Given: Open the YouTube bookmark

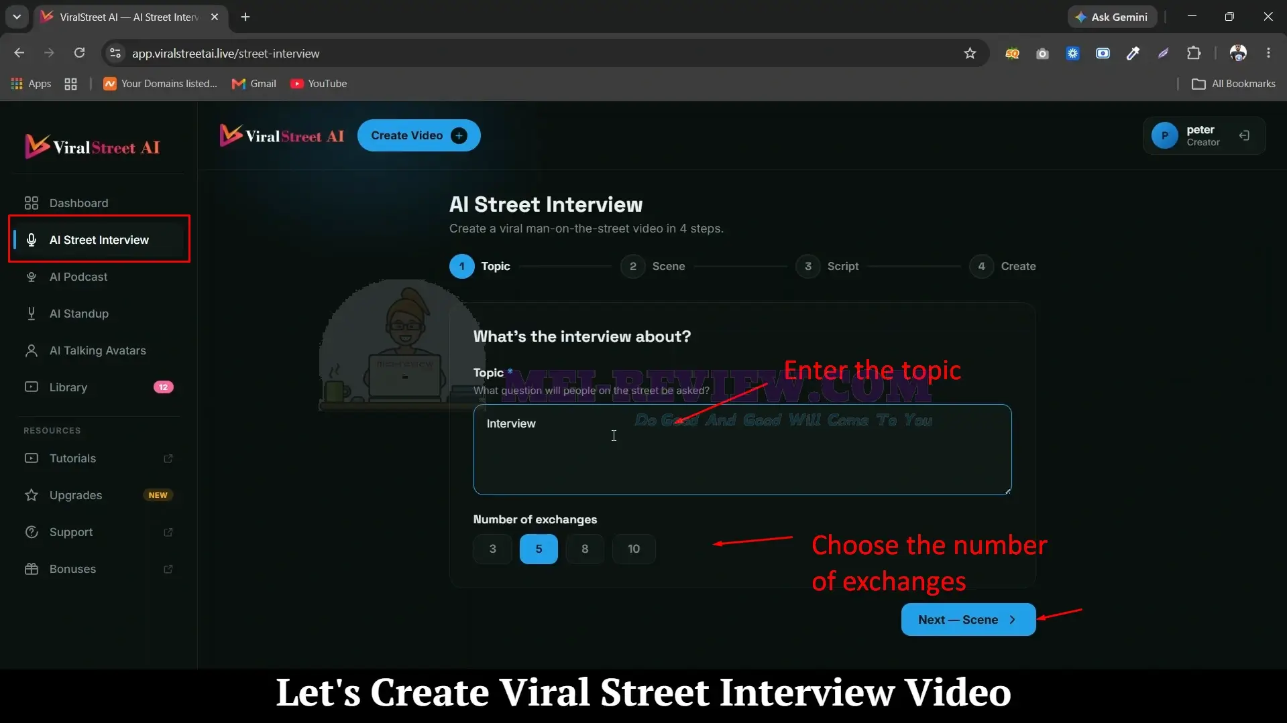Looking at the screenshot, I should tap(319, 84).
